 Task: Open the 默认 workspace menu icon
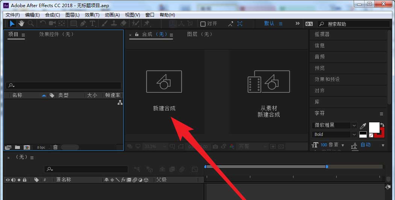(x=281, y=24)
